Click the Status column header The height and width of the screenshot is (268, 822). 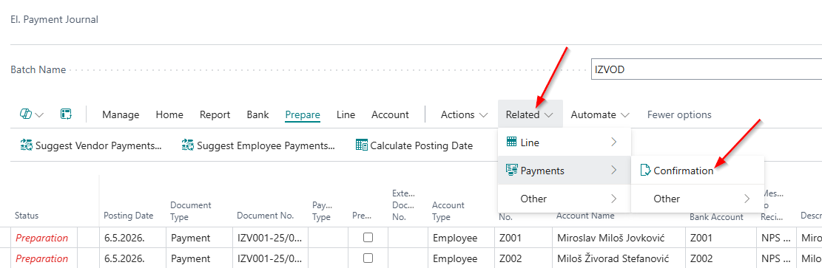27,215
